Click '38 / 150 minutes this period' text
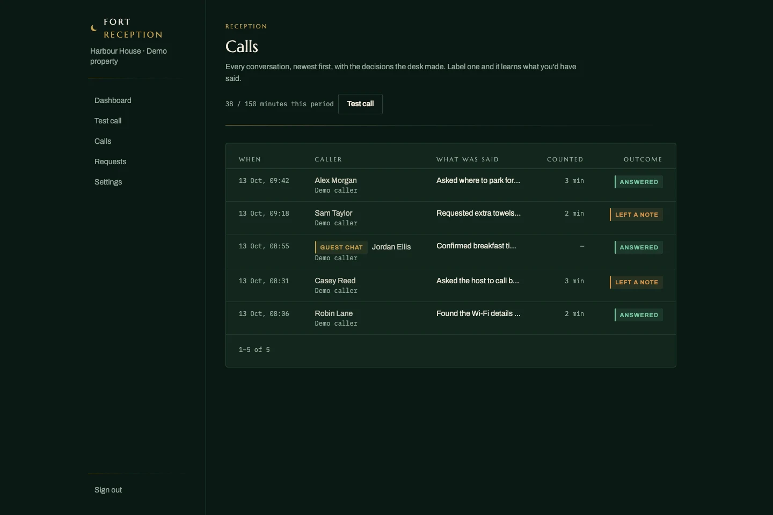 [x=280, y=104]
